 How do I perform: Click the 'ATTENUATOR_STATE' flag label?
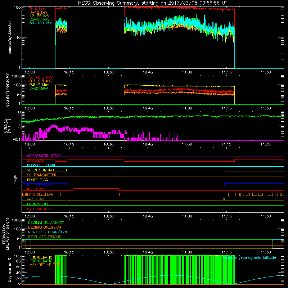pyautogui.click(x=44, y=156)
